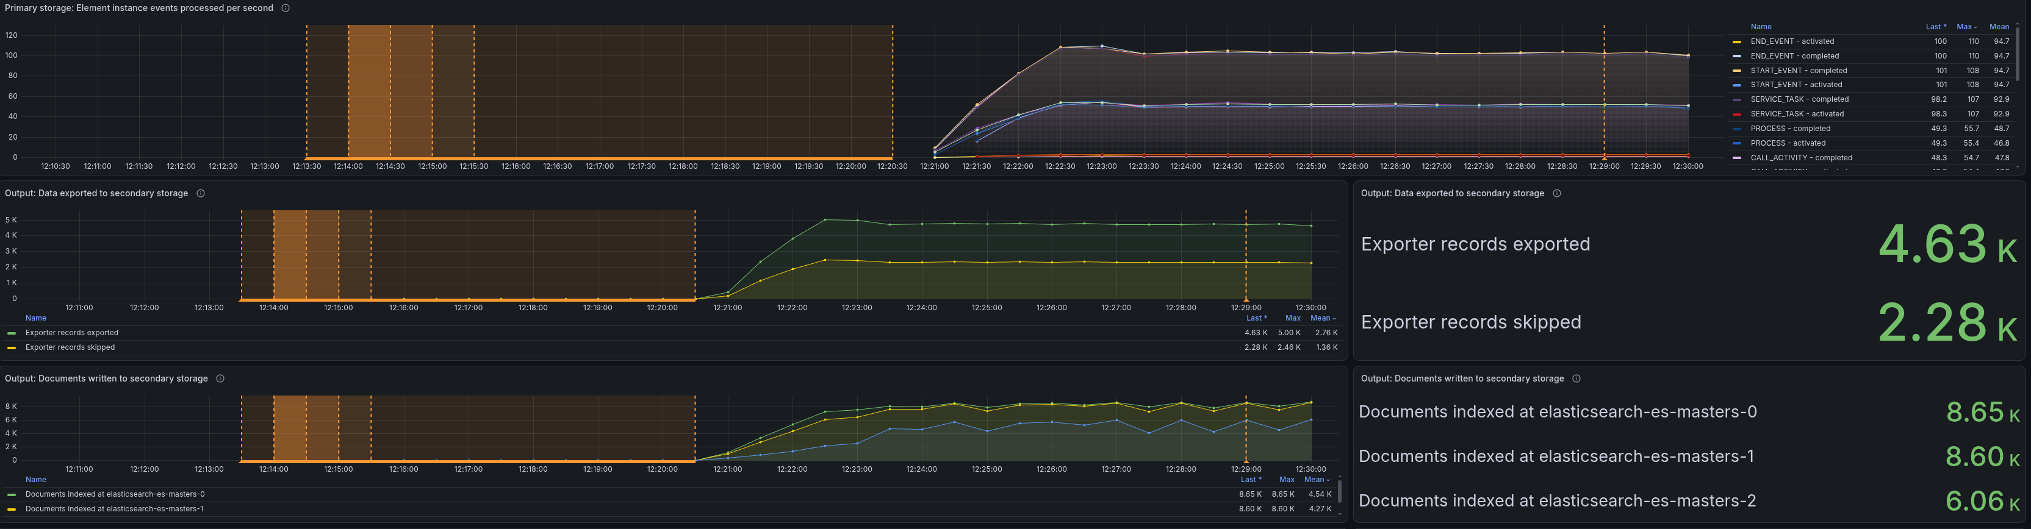
Task: Open Documents written graph panel title menu
Action: pos(106,378)
